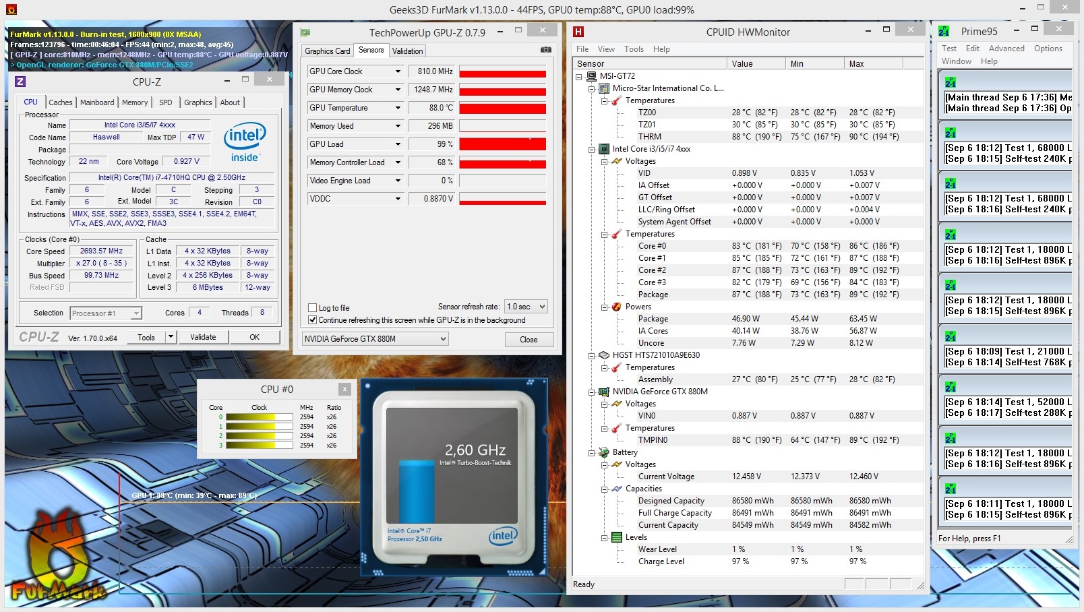The image size is (1084, 612).
Task: Click the thermometer icon under Micro-Star node
Action: [x=616, y=100]
